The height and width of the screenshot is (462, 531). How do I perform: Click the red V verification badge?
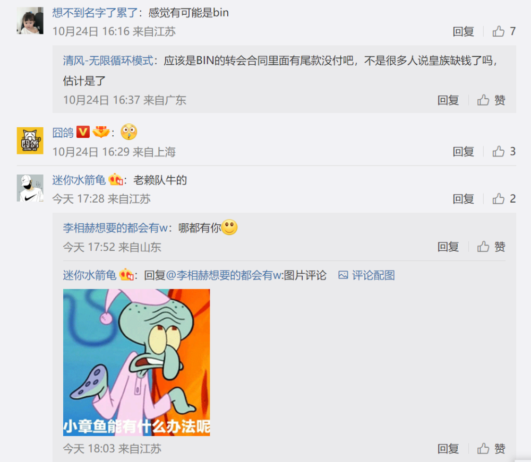pos(83,132)
